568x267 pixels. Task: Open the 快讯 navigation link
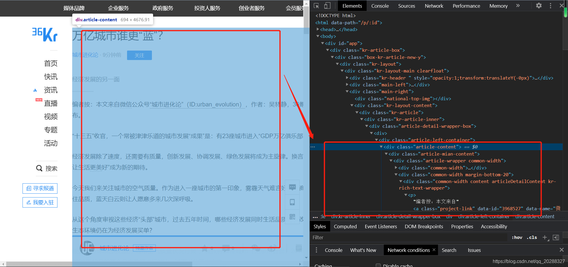[x=51, y=77]
